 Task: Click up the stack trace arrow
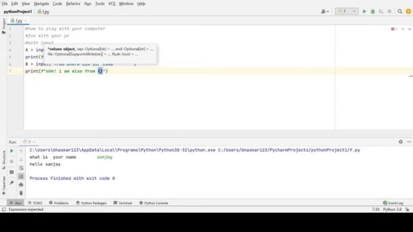click(21, 151)
